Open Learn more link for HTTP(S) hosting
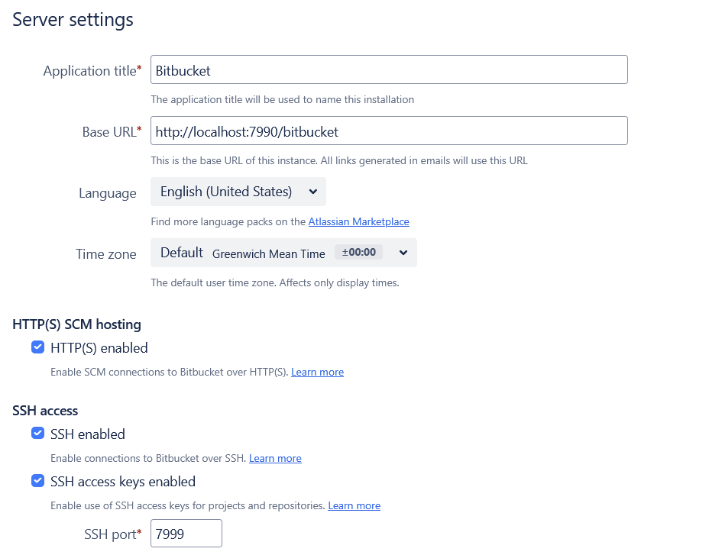Image resolution: width=709 pixels, height=555 pixels. point(317,372)
